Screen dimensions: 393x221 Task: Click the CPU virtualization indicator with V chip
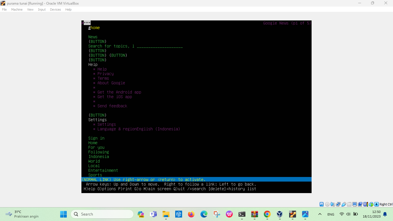[x=366, y=204]
